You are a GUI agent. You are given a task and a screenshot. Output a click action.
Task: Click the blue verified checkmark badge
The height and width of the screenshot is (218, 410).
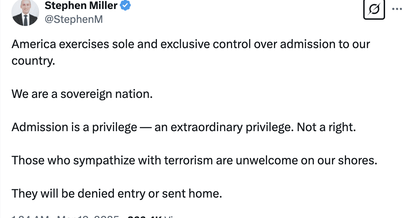coord(125,6)
